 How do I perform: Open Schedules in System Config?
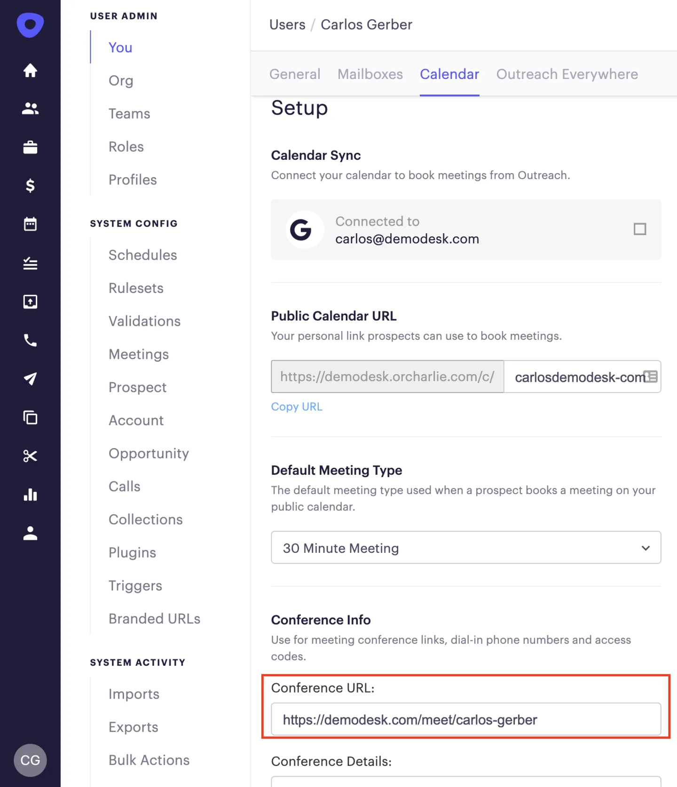click(143, 255)
